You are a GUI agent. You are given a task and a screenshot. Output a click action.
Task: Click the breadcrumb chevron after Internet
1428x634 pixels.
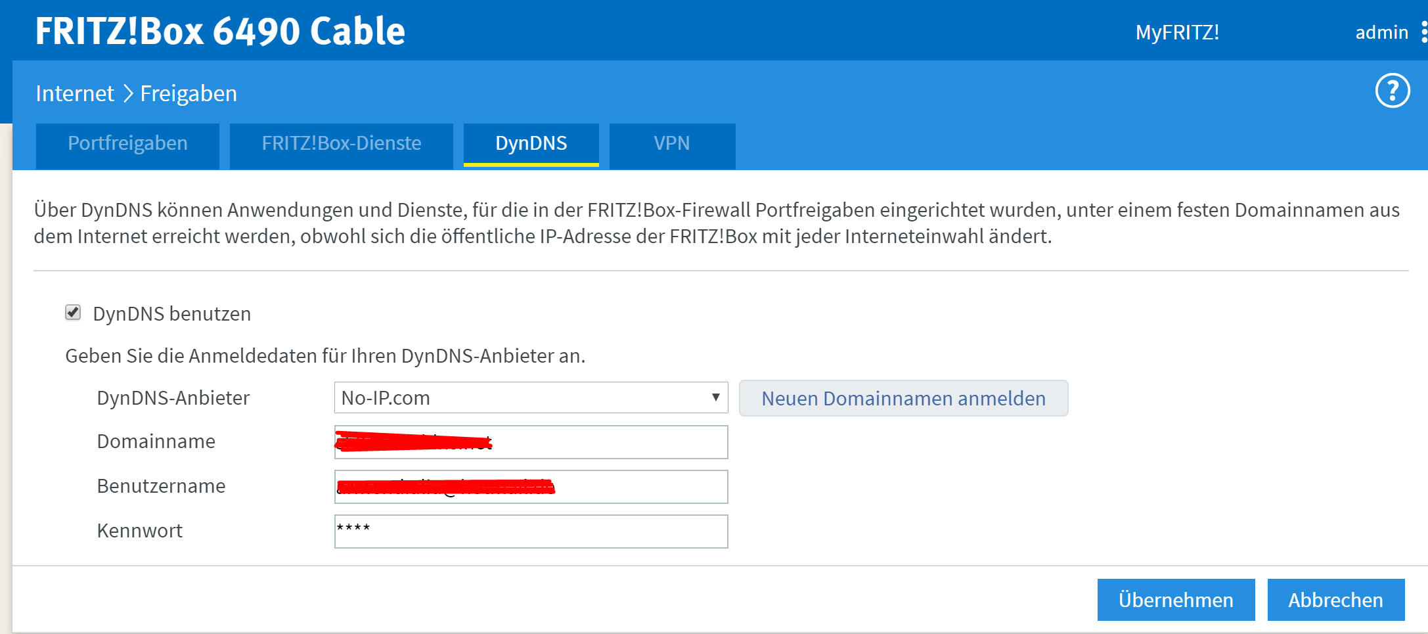(x=128, y=94)
